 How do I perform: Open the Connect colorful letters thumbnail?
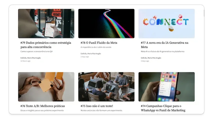[167, 23]
